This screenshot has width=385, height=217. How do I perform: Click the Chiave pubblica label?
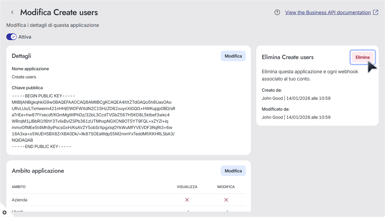click(27, 88)
